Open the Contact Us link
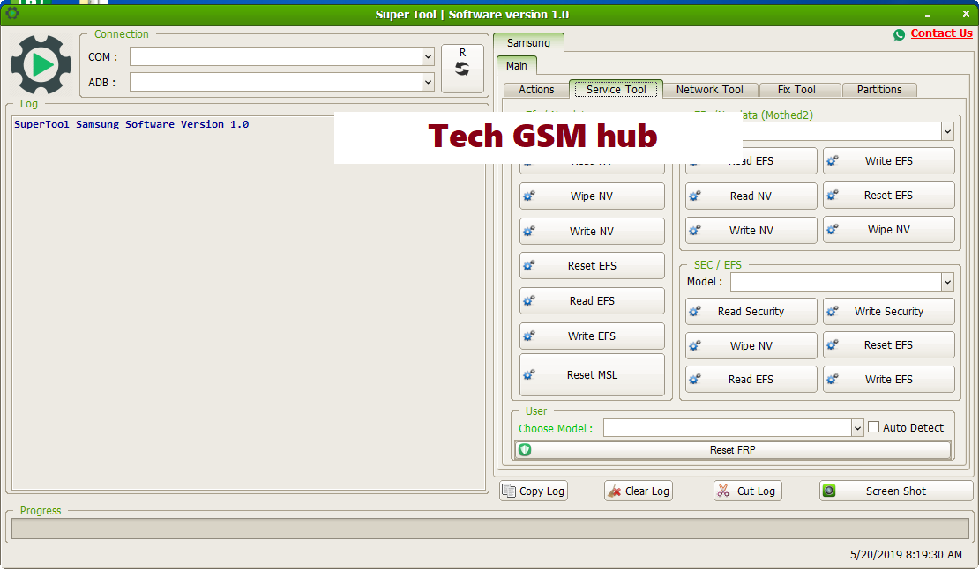979x569 pixels. click(942, 33)
